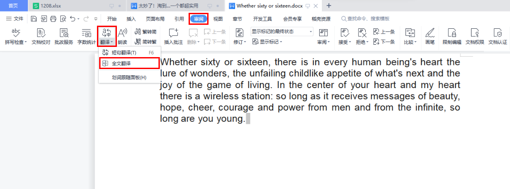
Task: Switch to the Chapter (章节) tab
Action: tap(237, 19)
